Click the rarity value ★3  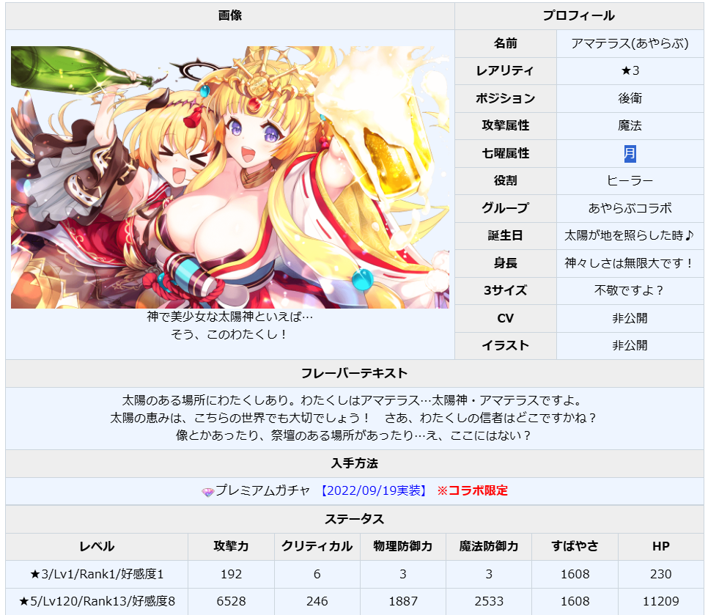[x=630, y=71]
